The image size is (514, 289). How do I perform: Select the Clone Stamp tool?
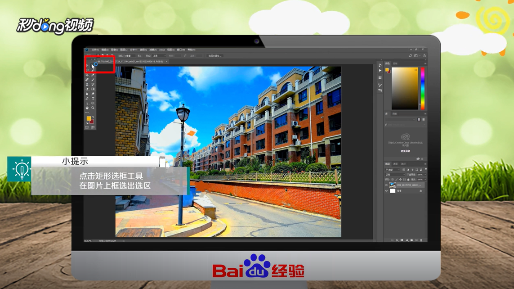[87, 84]
